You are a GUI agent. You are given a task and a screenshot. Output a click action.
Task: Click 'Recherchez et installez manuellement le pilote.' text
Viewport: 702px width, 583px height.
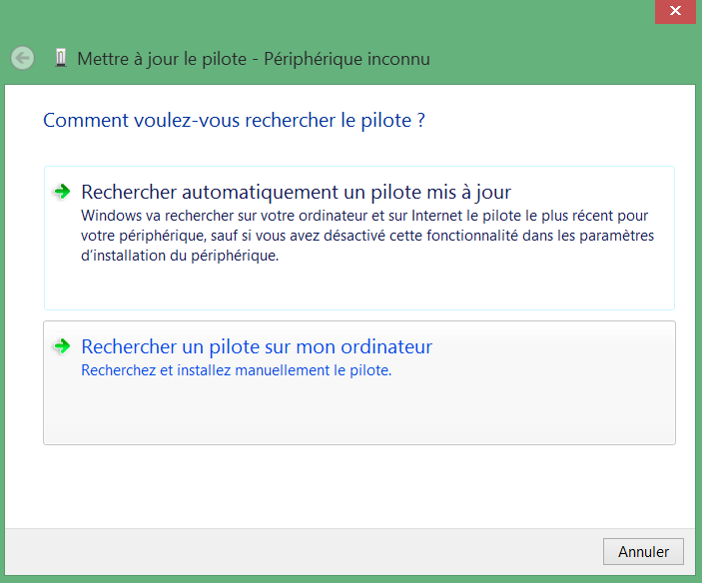click(x=237, y=370)
